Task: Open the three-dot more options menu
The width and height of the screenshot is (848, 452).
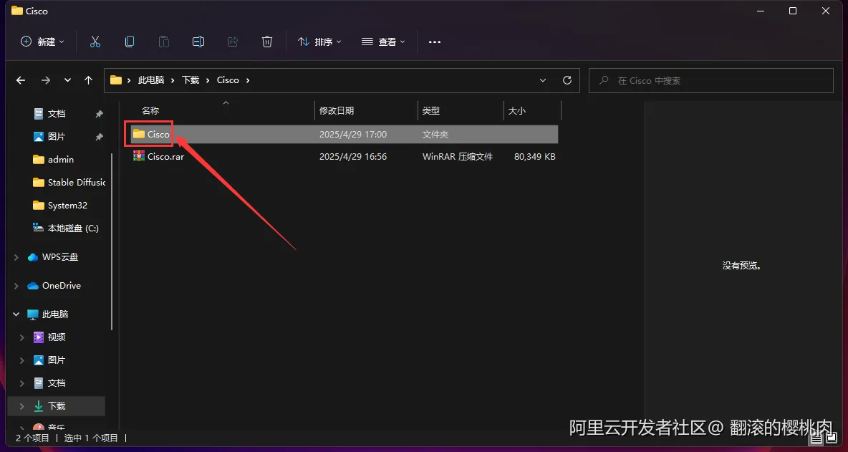Action: coord(435,42)
